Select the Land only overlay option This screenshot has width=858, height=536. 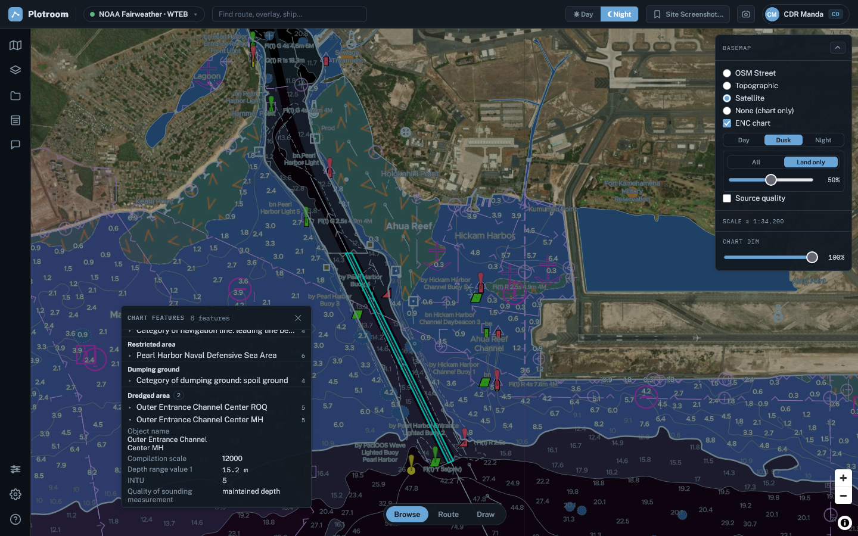pos(811,162)
